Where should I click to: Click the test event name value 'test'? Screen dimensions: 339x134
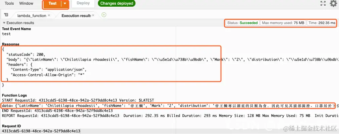click(6, 34)
